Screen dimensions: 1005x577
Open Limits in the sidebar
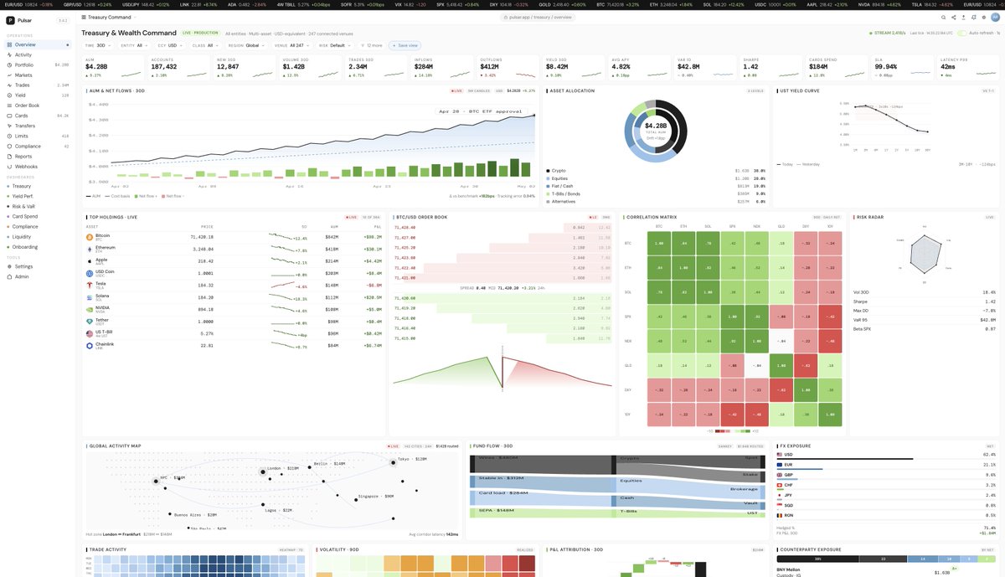click(38, 136)
